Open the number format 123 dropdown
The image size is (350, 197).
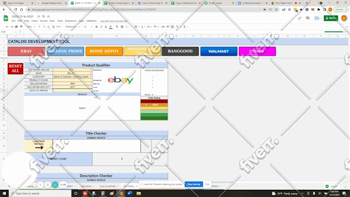59,27
